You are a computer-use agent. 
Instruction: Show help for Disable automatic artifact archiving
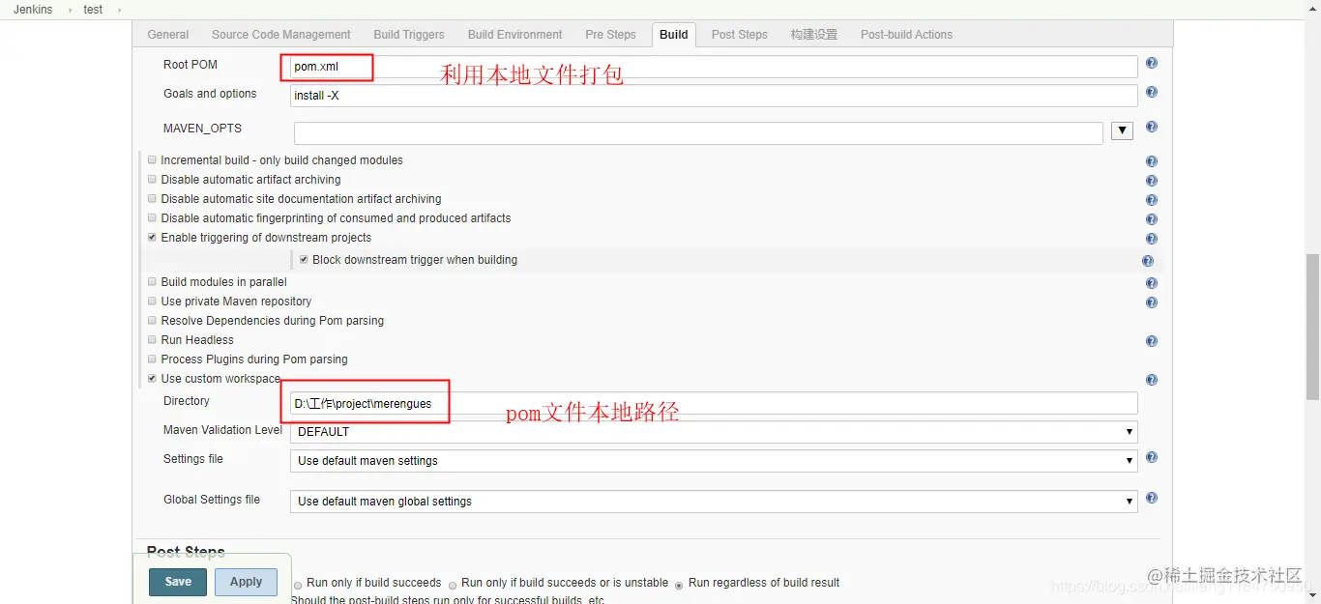click(x=1152, y=181)
